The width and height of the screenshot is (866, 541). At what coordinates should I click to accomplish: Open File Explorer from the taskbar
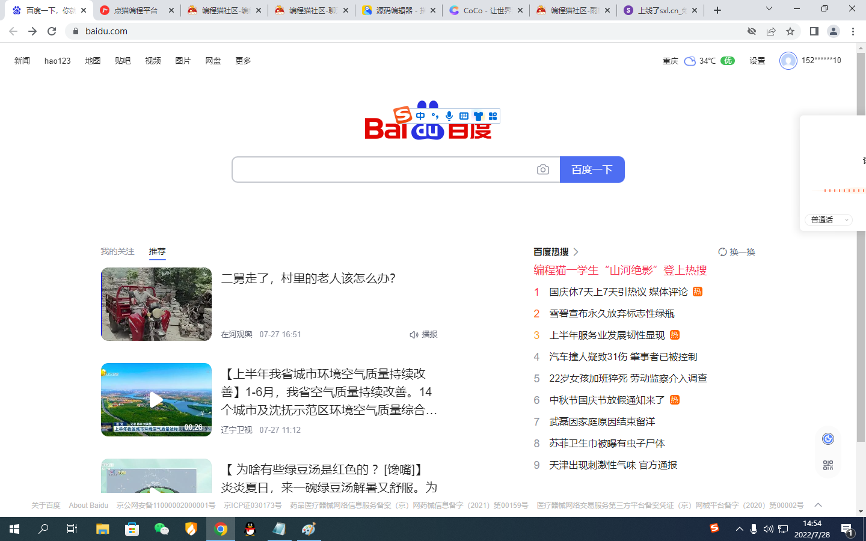(103, 529)
